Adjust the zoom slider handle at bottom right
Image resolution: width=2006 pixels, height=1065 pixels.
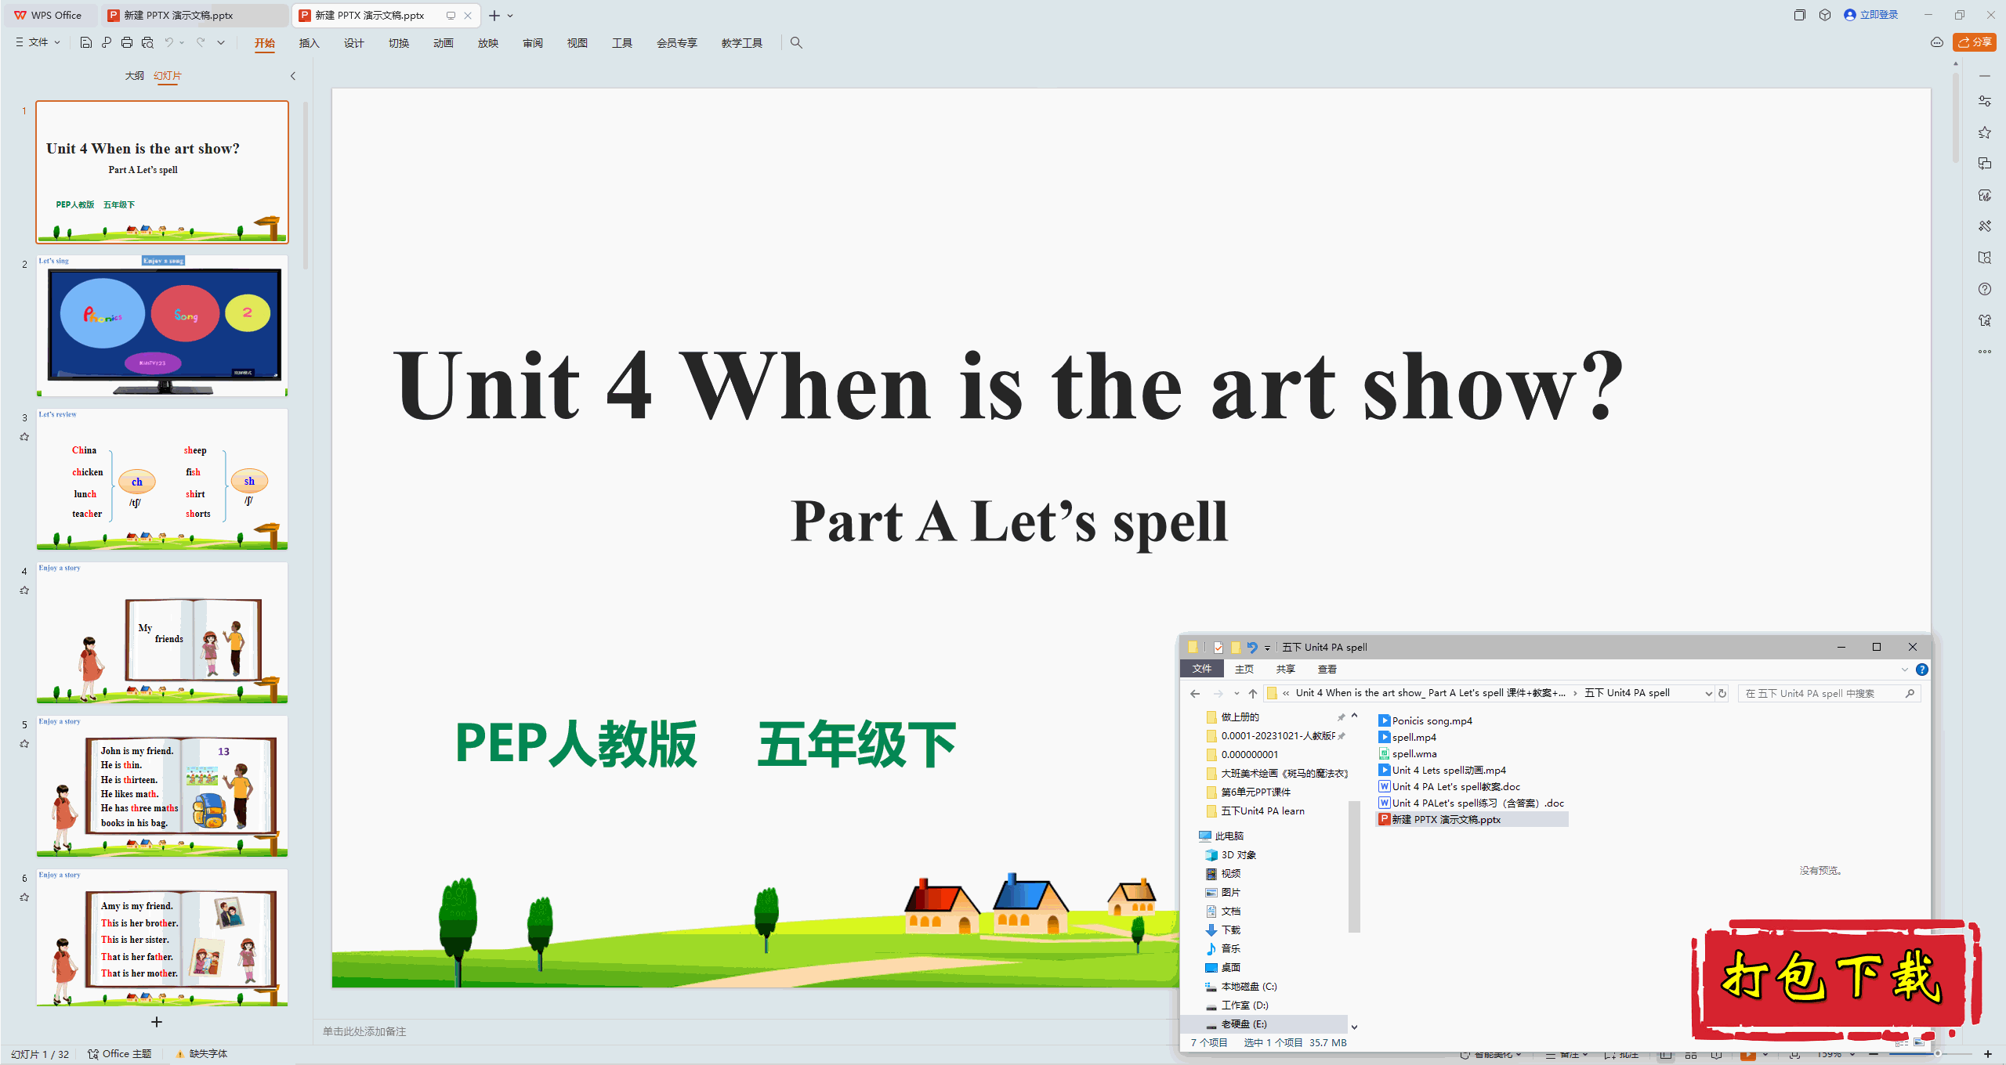(1938, 1054)
